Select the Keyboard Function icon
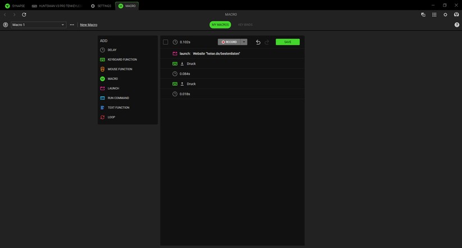This screenshot has width=462, height=248. (x=103, y=59)
